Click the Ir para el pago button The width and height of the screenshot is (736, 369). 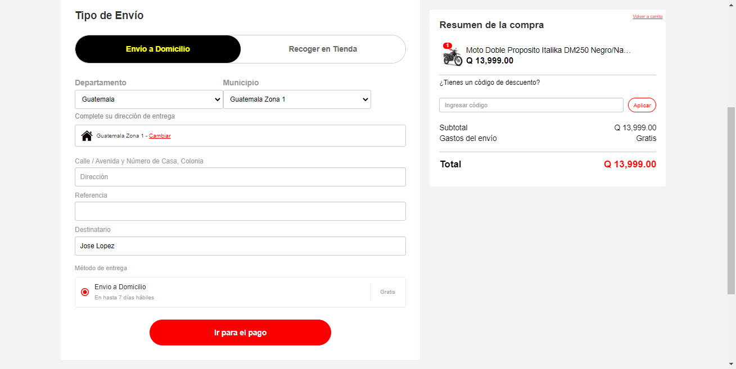pos(240,332)
